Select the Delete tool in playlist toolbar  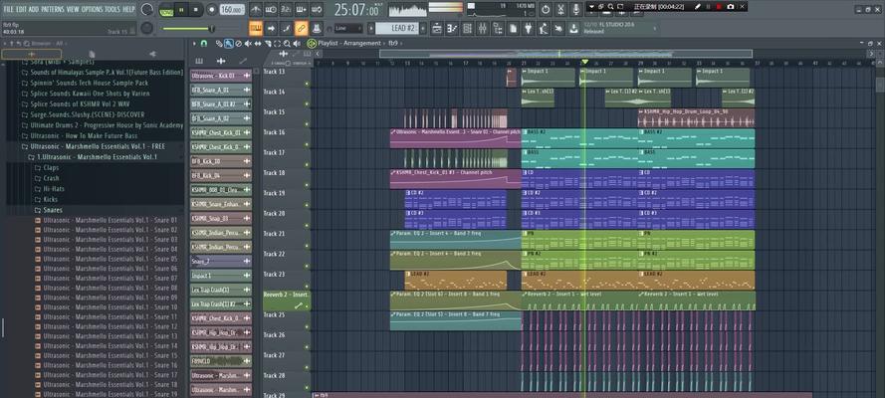(238, 44)
